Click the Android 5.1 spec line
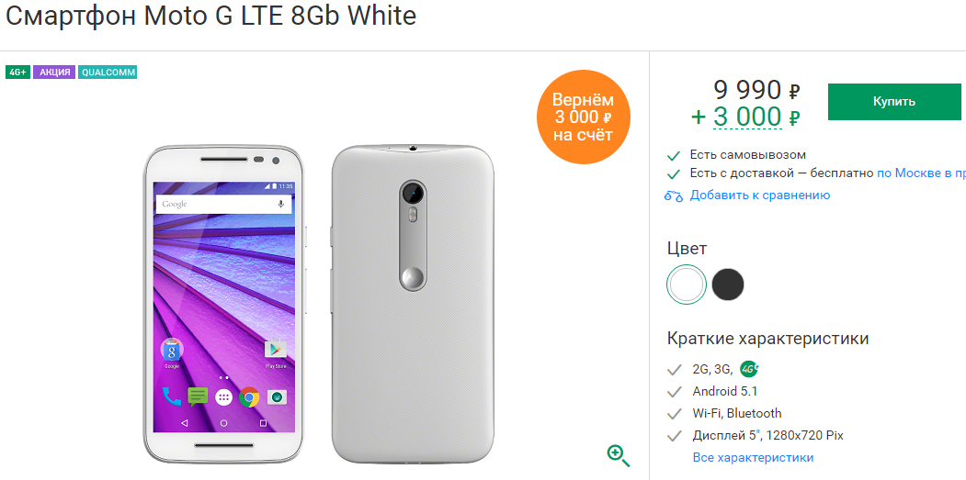The image size is (966, 480). 724,391
